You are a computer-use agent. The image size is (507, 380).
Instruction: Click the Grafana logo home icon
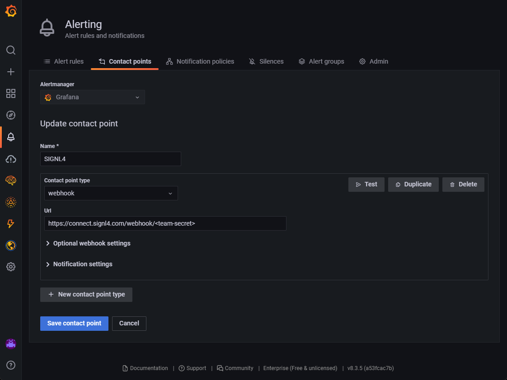tap(11, 11)
